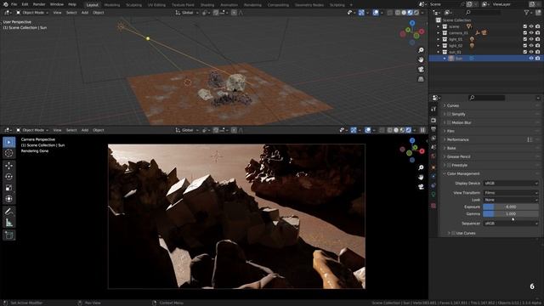Screen dimensions: 544x306
Task: Activate the Cursor tool in left toolbar
Action: 9,153
